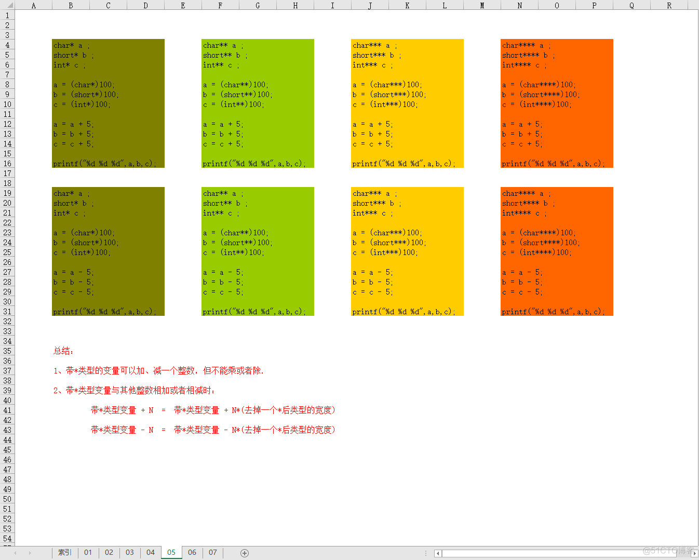The width and height of the screenshot is (699, 560).
Task: Click olive 'short* b ;' in row 20
Action: (74, 203)
